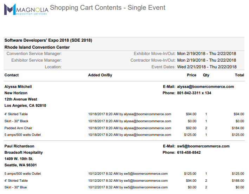This screenshot has height=194, width=249.
Task: Click the $184.00 total for Padded Arm Chair
Action: [238, 128]
